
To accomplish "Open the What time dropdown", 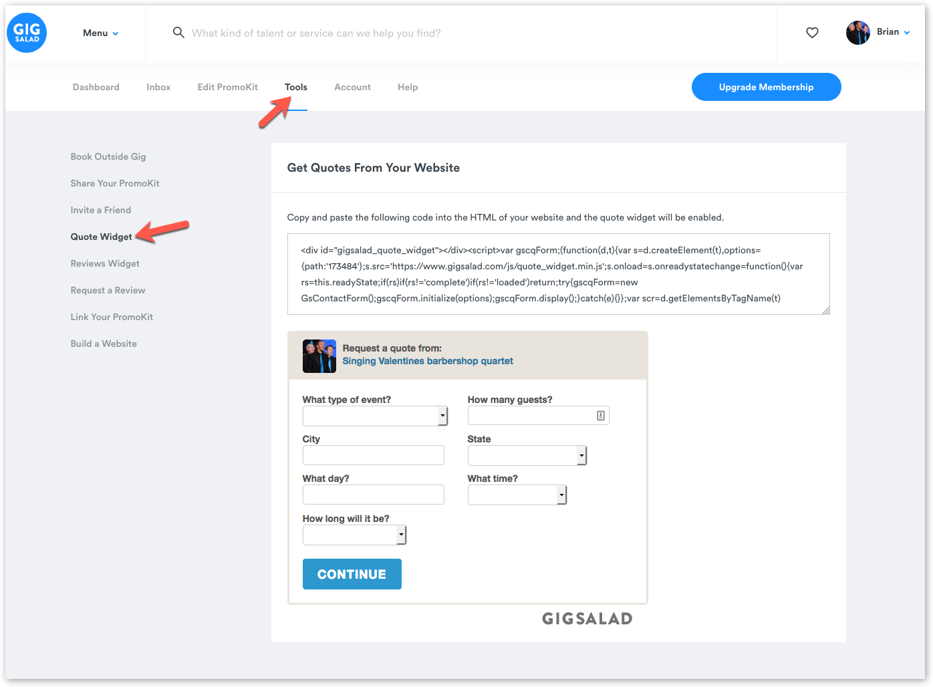I will pos(517,495).
